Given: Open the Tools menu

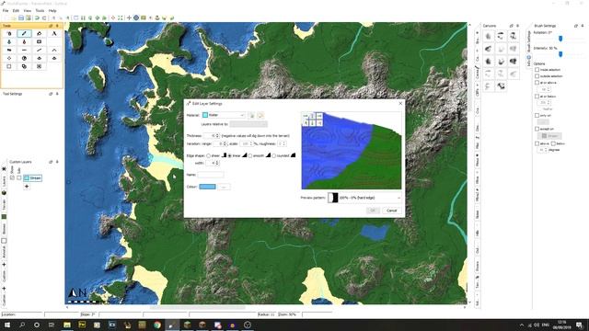Looking at the screenshot, I should coord(40,10).
